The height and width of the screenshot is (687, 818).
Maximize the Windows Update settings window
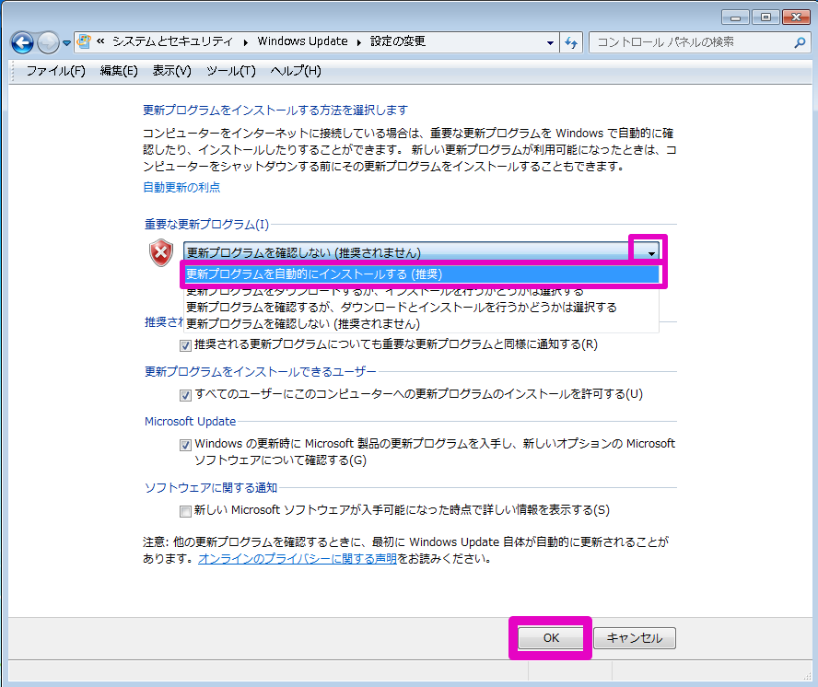click(765, 17)
